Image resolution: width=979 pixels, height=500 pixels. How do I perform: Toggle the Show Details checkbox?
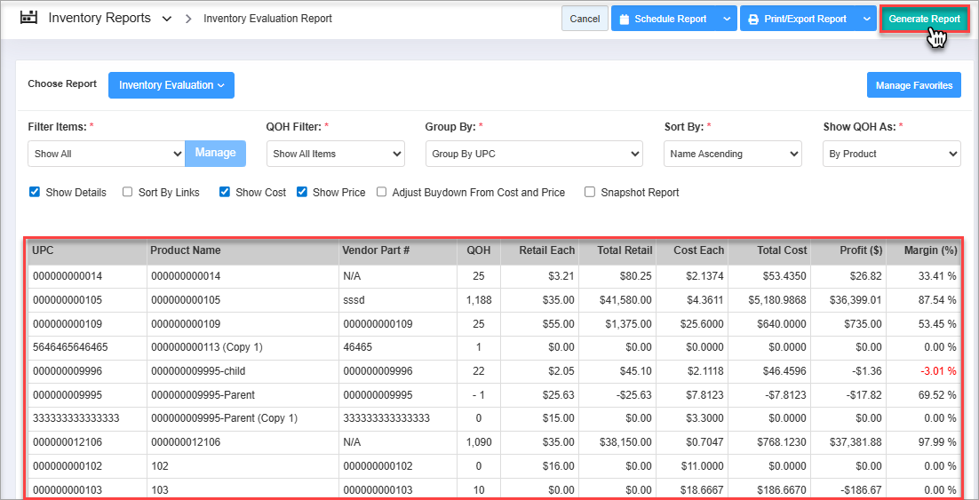35,192
